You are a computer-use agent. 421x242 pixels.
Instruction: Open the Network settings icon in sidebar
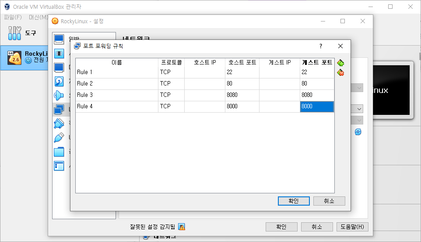coord(59,110)
